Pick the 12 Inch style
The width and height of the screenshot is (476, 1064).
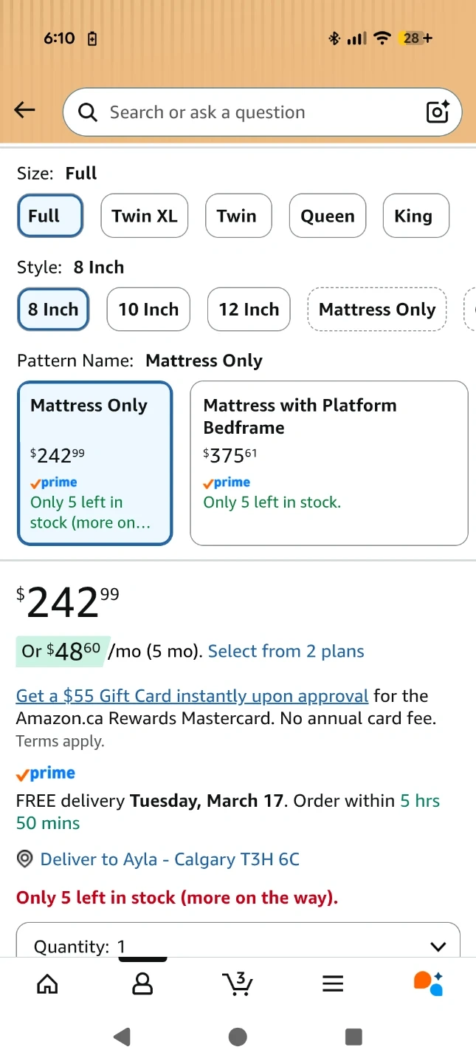coord(249,309)
